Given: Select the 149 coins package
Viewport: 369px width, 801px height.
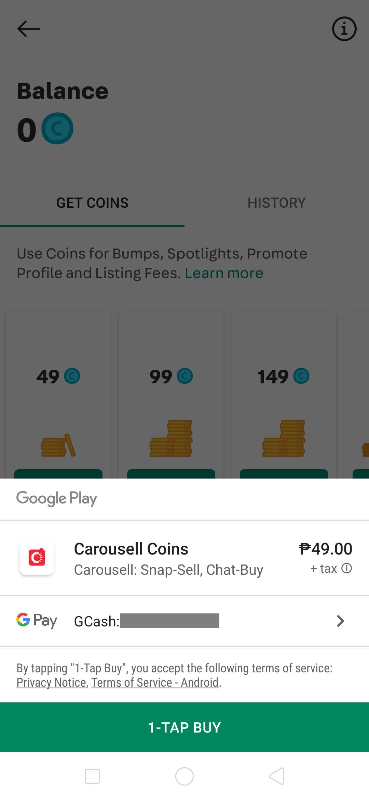Looking at the screenshot, I should pyautogui.click(x=284, y=394).
